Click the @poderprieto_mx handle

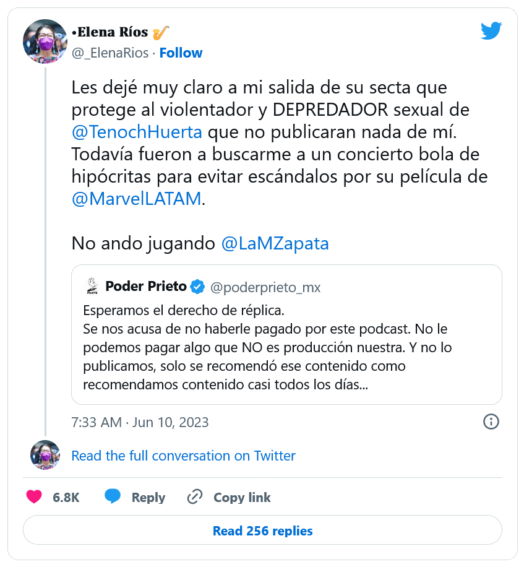265,287
